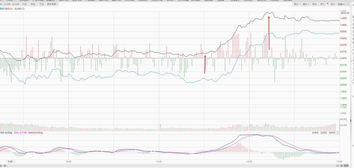This screenshot has width=354, height=168.
Task: Open the emoji smiley icon
Action: coord(342,166)
